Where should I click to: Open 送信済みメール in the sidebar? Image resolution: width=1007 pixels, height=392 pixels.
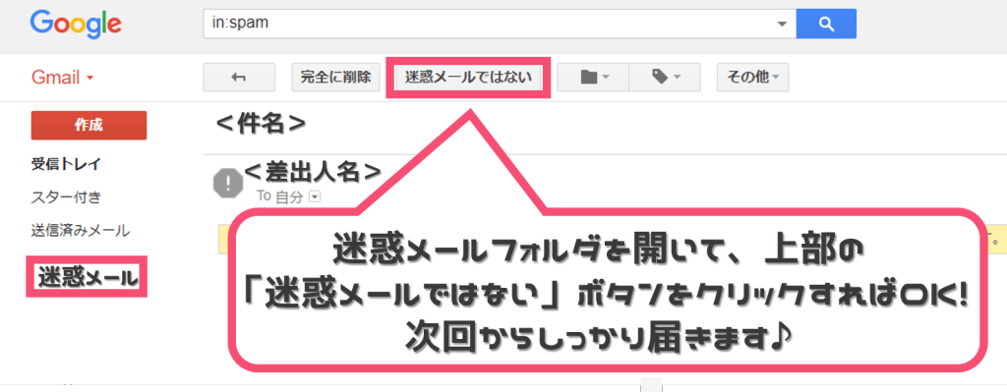coord(81,230)
